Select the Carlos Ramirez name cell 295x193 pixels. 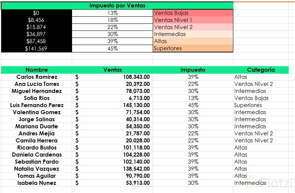point(37,77)
